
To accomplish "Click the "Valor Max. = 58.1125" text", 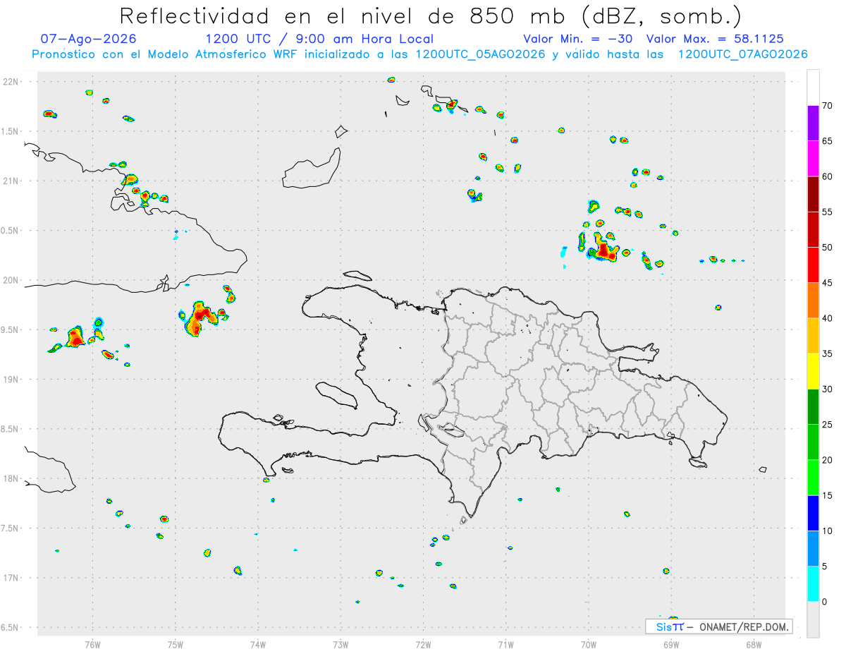I will 714,39.
